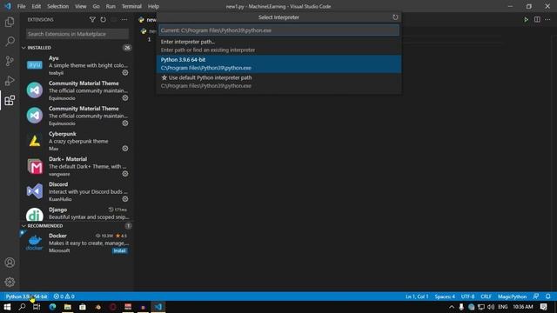Refresh the interpreter list

(395, 17)
